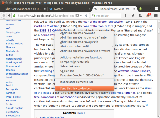
Task: Close the Hundred Years' War tab
Action: click(134, 9)
